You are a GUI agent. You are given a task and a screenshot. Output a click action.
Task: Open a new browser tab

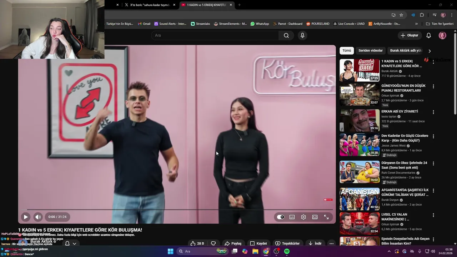click(239, 5)
